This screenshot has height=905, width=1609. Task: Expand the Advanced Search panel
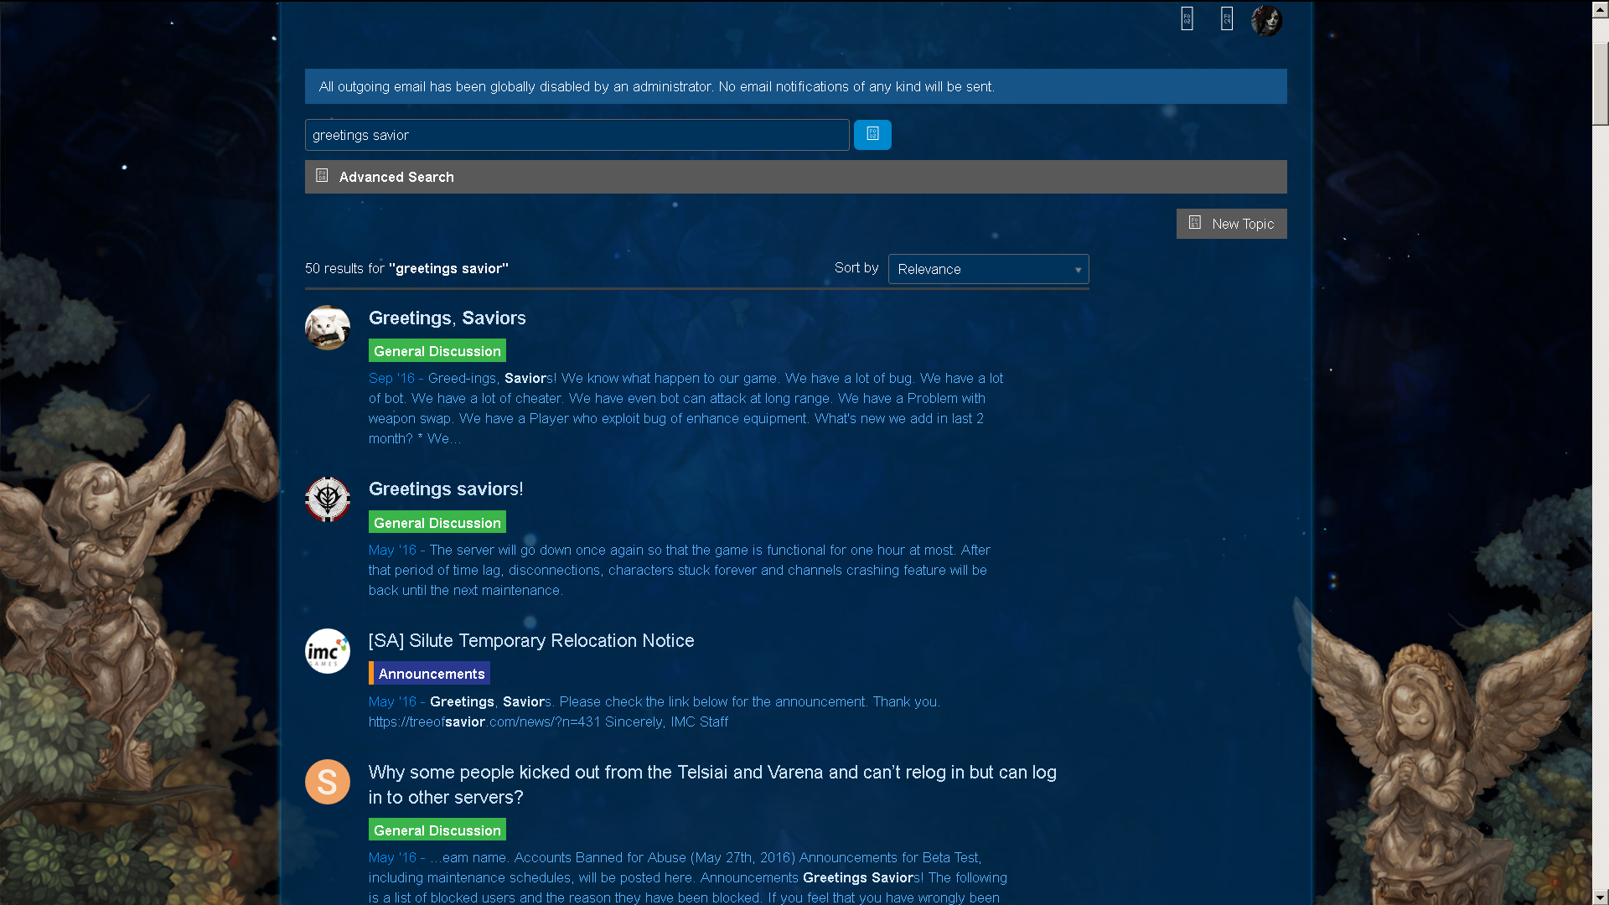click(396, 177)
